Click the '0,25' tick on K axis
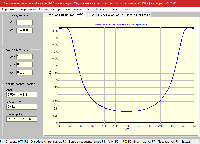Screen dimensions: 200x144 (55, 116)
